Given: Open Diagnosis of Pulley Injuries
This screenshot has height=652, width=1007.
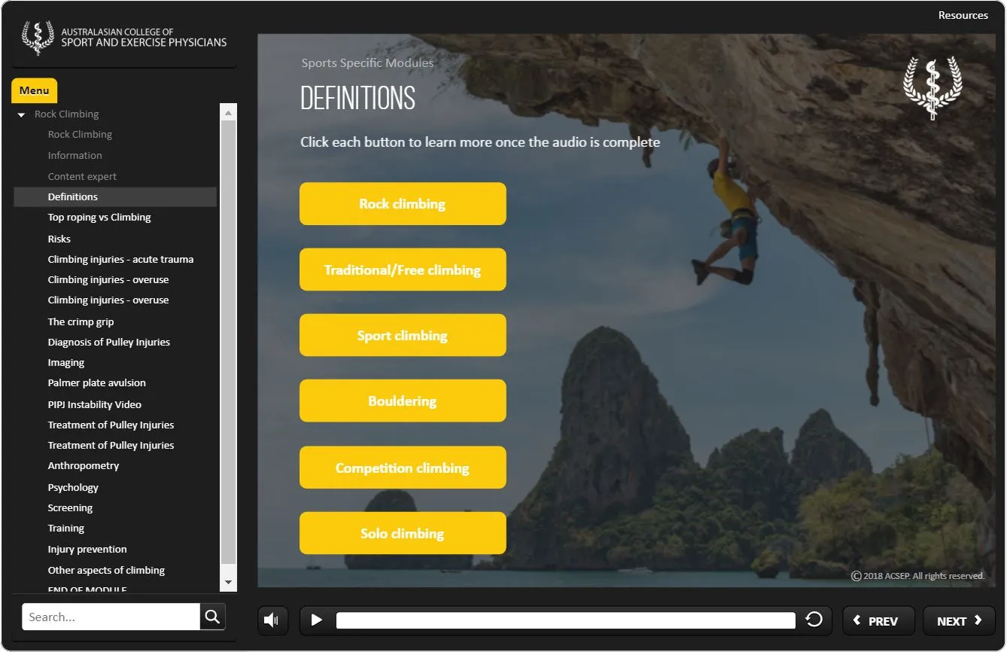Looking at the screenshot, I should 108,342.
